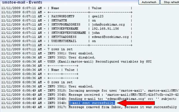
Task: Click the 'qwe123' password value
Action: point(98,16)
